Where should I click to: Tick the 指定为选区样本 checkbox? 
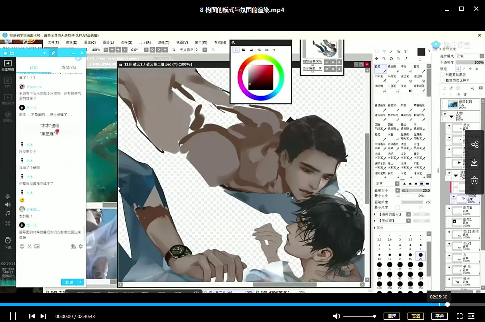442,80
